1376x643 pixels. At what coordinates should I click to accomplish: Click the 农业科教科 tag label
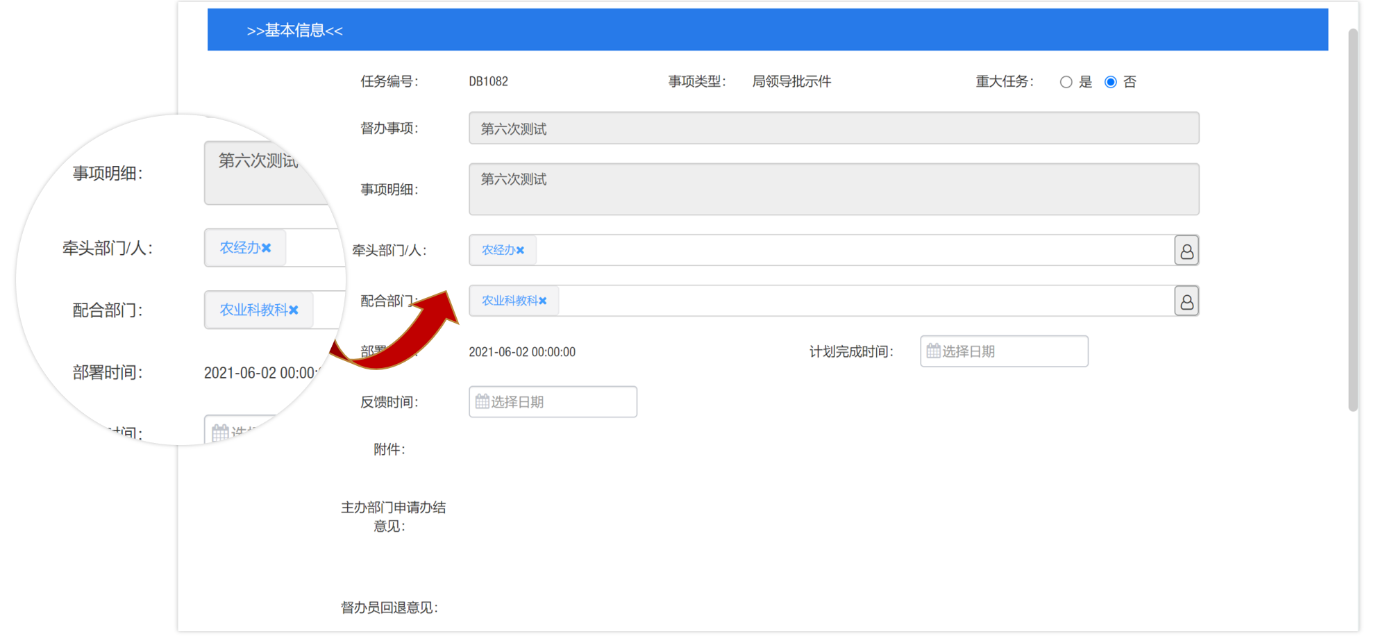tap(508, 301)
